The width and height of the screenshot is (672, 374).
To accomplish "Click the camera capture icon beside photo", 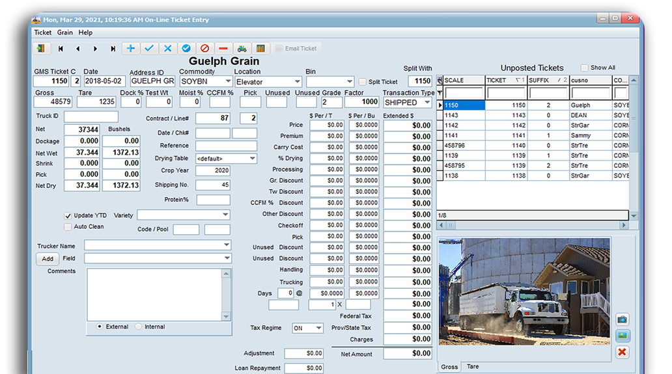I will point(623,319).
